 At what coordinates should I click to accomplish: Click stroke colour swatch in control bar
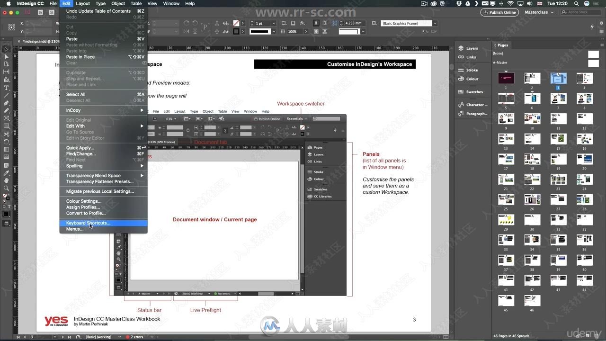(236, 32)
